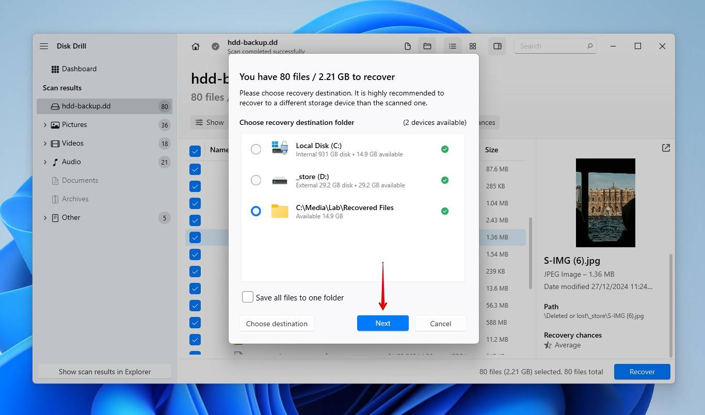Click the Search input field

(551, 46)
